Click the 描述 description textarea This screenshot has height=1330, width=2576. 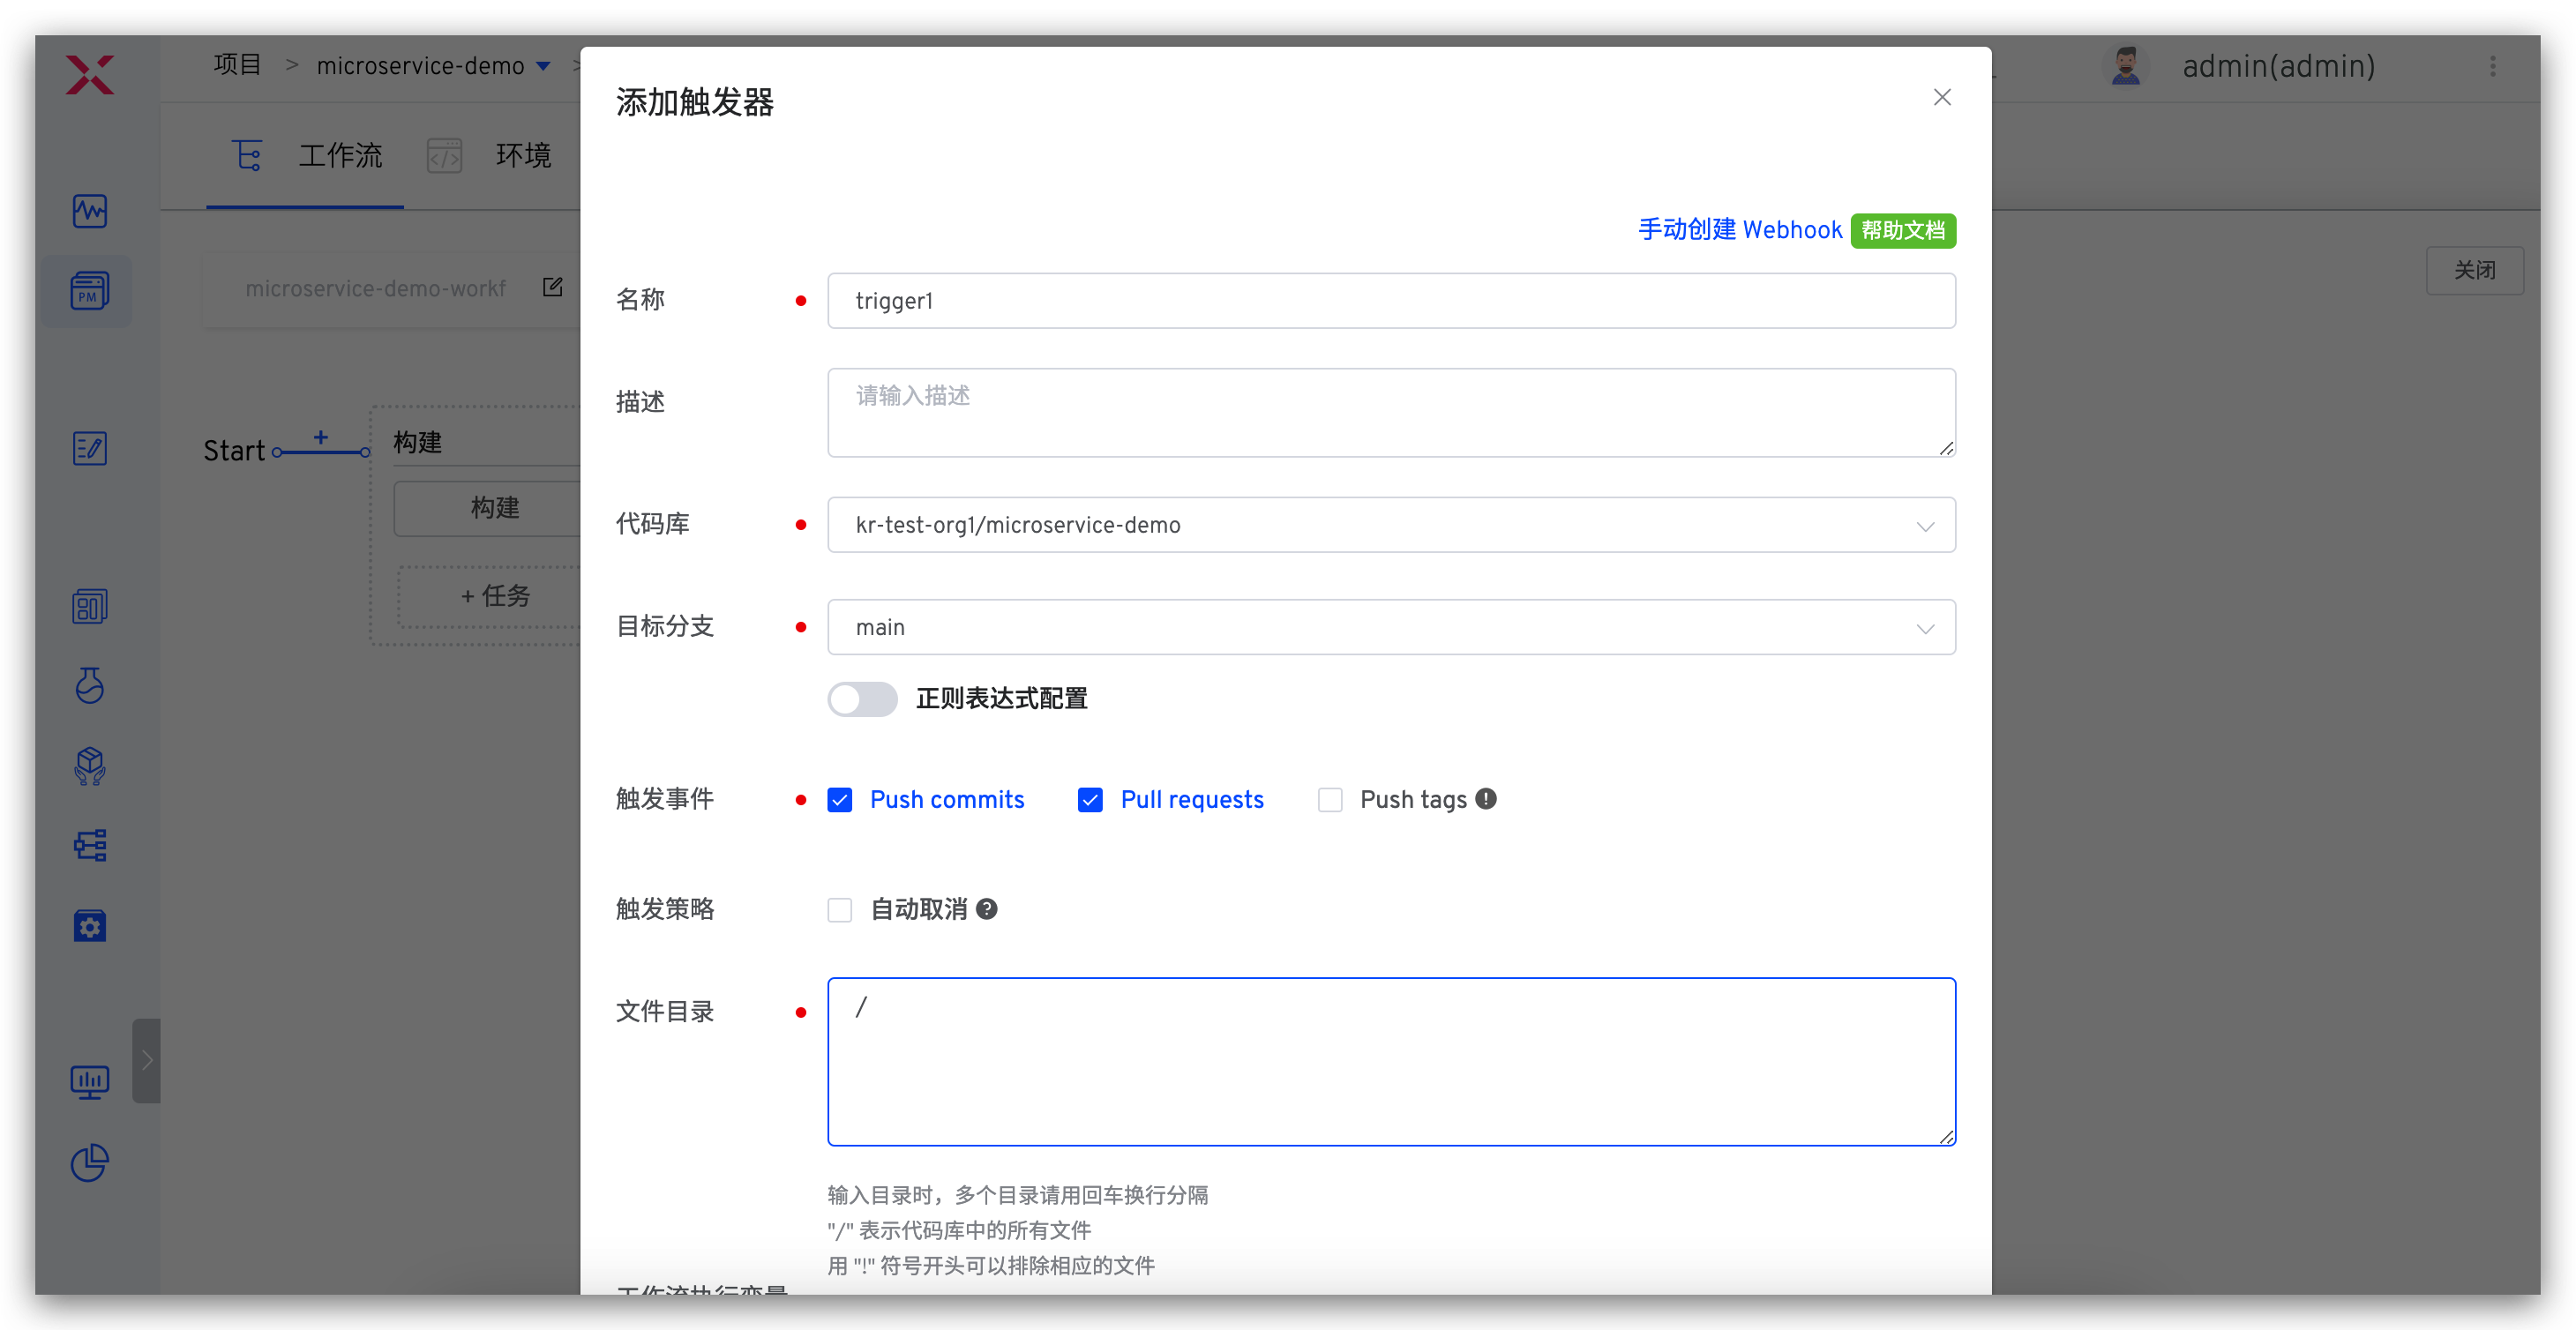click(x=1391, y=413)
